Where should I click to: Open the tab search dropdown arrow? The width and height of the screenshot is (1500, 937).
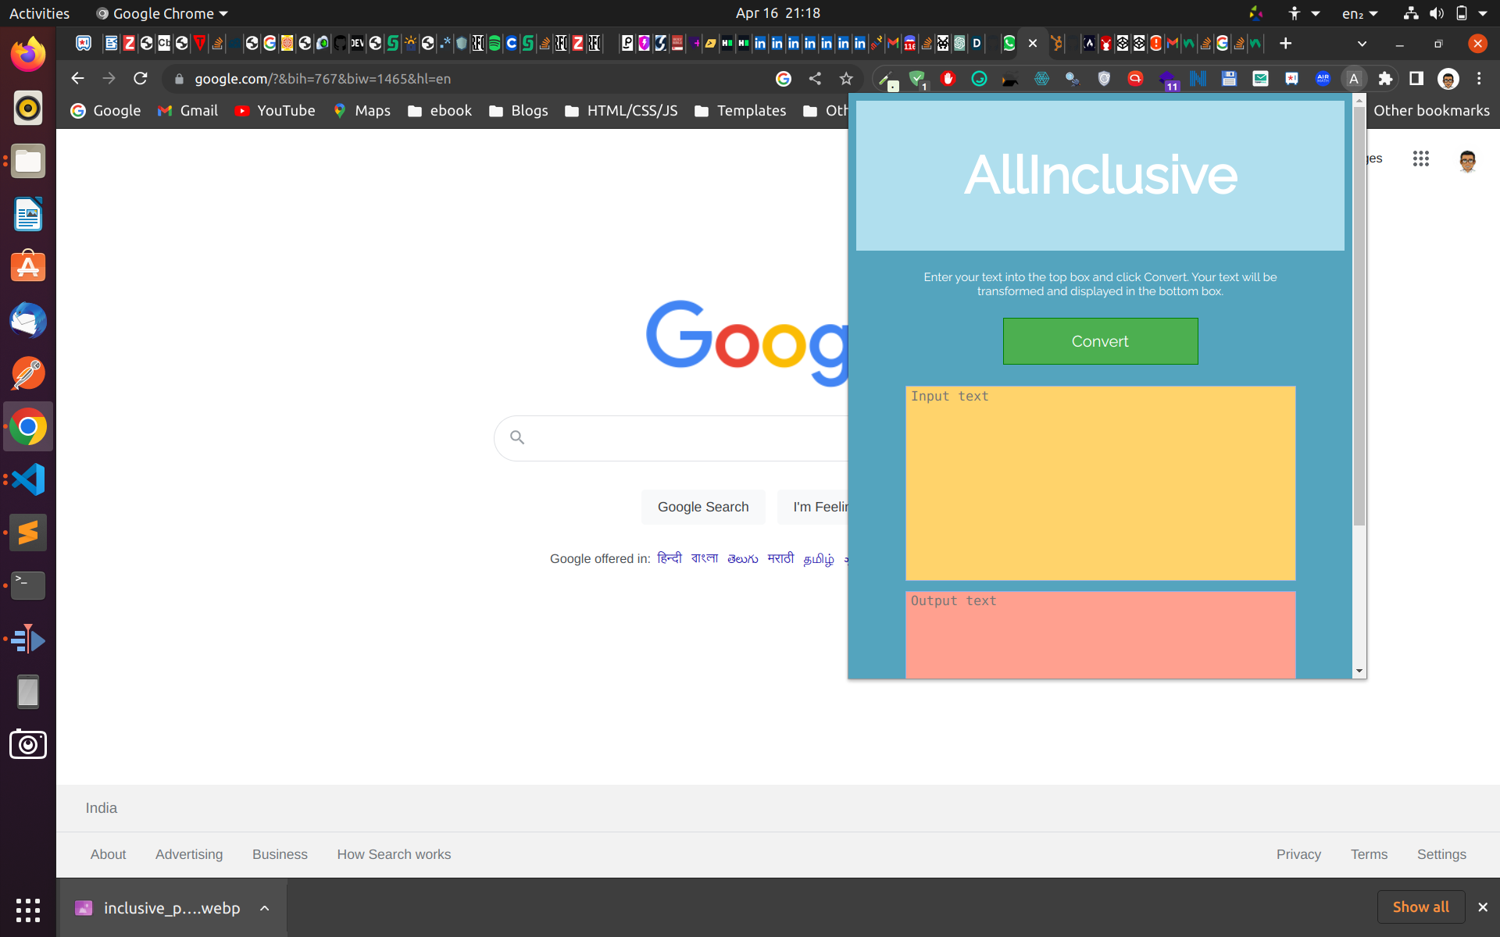click(1362, 44)
